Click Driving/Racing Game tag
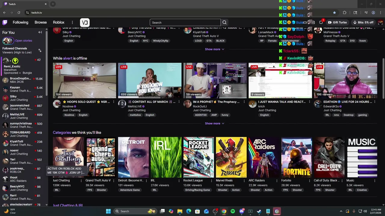Viewport: 385px width, 216px height. (x=198, y=190)
